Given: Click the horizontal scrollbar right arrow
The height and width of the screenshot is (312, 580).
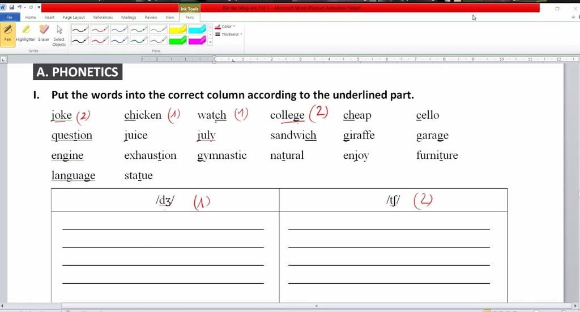Looking at the screenshot, I should tap(575, 306).
